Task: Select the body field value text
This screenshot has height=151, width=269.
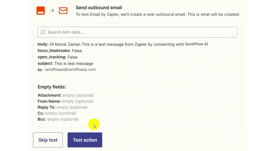Action: pyautogui.click(x=129, y=44)
